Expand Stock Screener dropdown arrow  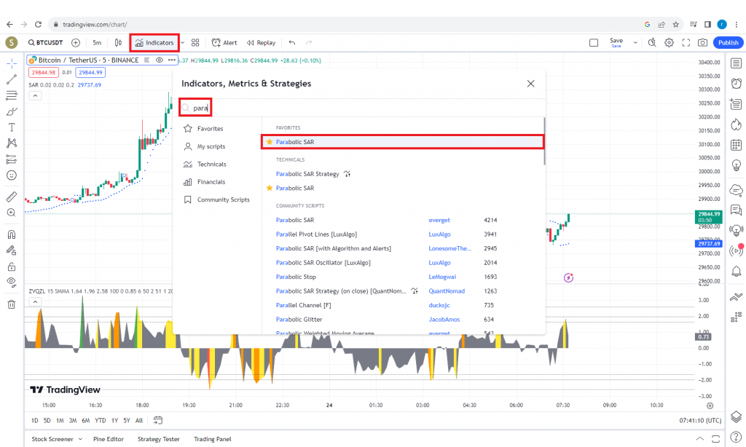pos(80,439)
